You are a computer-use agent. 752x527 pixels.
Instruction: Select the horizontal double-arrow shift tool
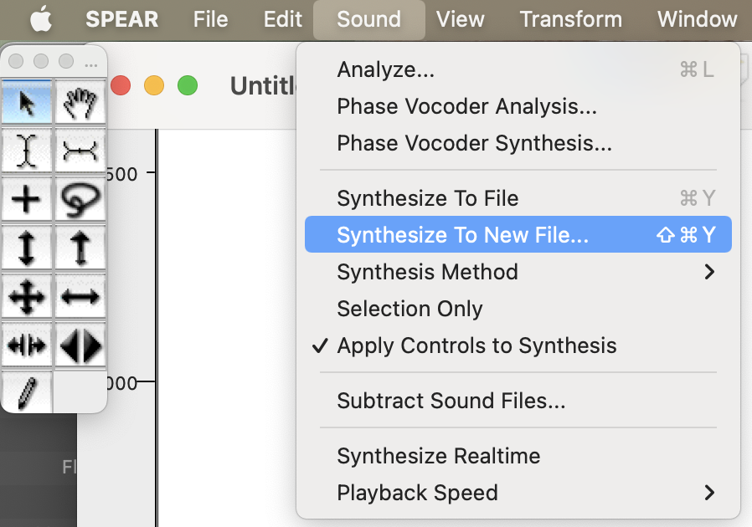pyautogui.click(x=80, y=297)
